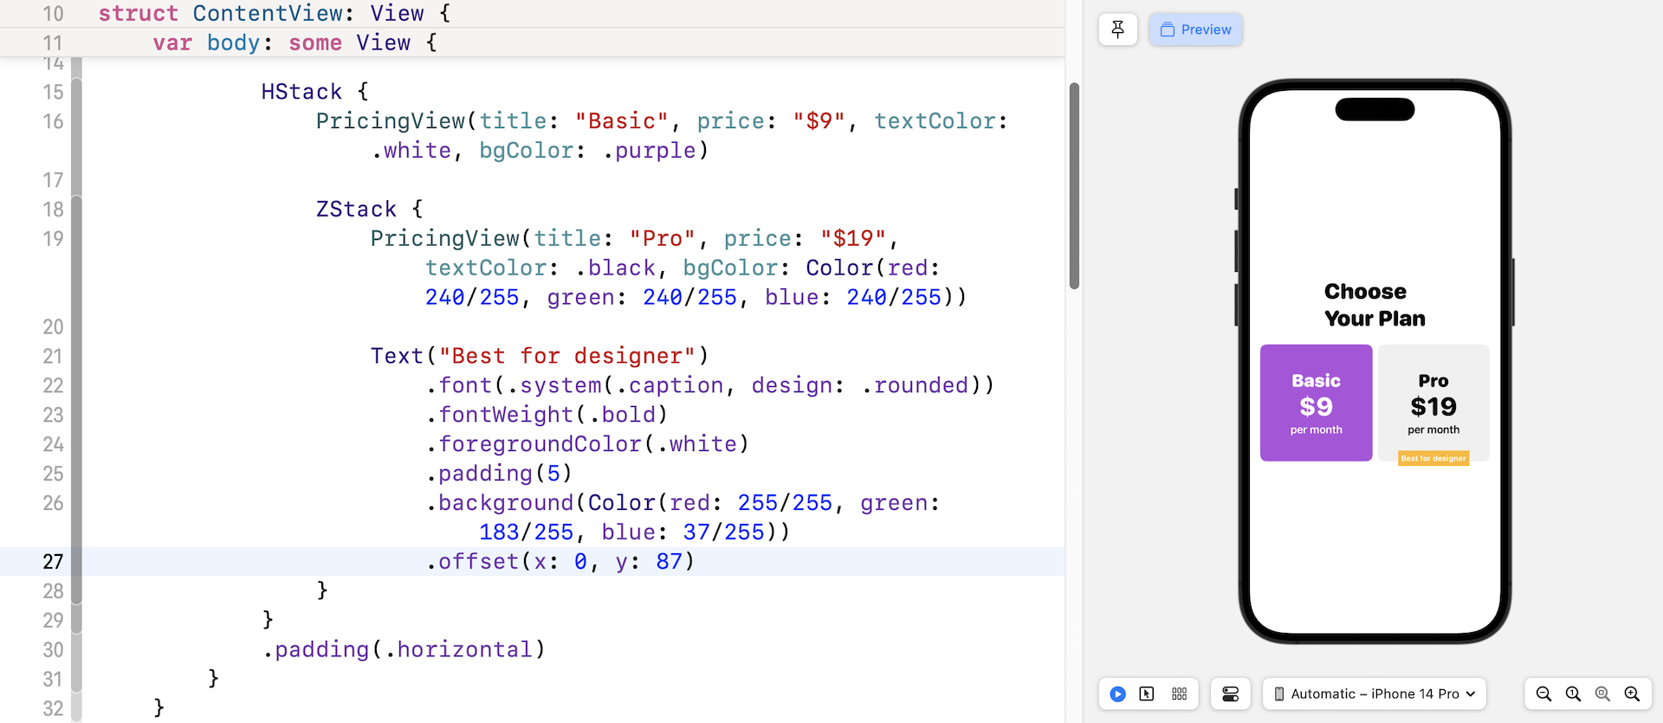Click the "$19" price string
This screenshot has height=723, width=1663.
(x=853, y=239)
